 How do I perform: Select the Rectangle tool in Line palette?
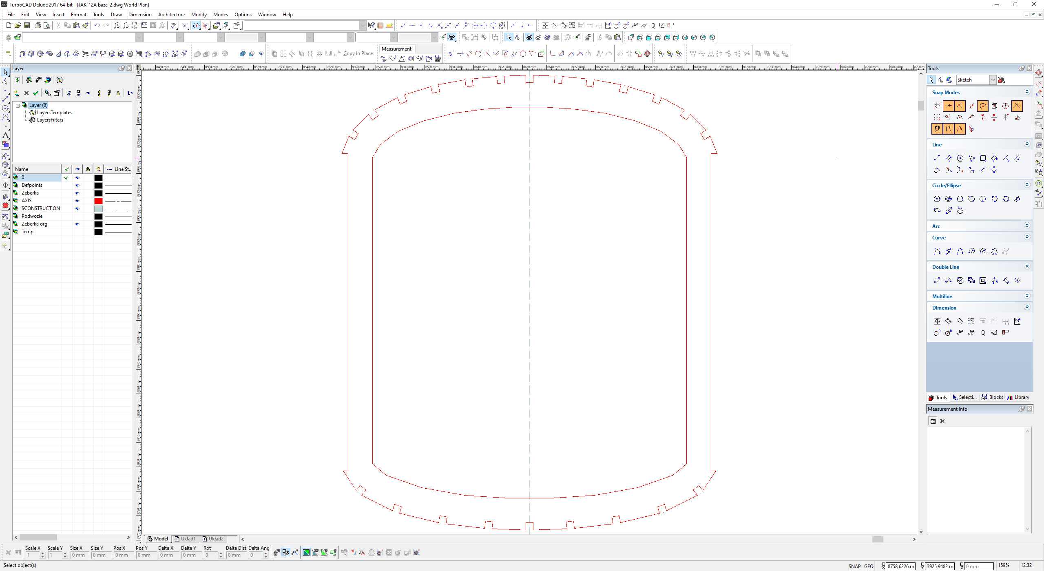click(x=983, y=158)
